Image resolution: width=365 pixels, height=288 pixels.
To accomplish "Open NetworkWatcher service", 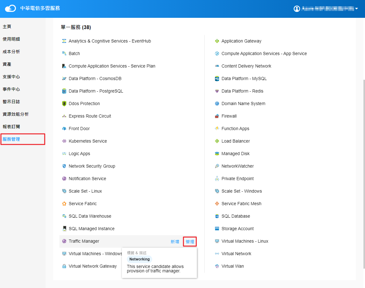I will point(237,166).
